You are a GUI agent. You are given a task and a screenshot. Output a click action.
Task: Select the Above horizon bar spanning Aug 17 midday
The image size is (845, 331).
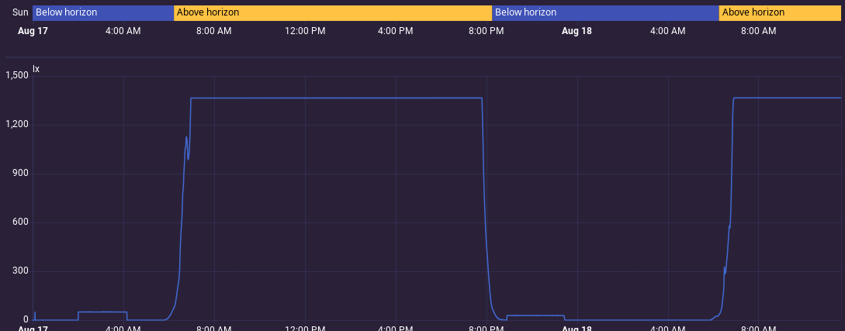[333, 13]
